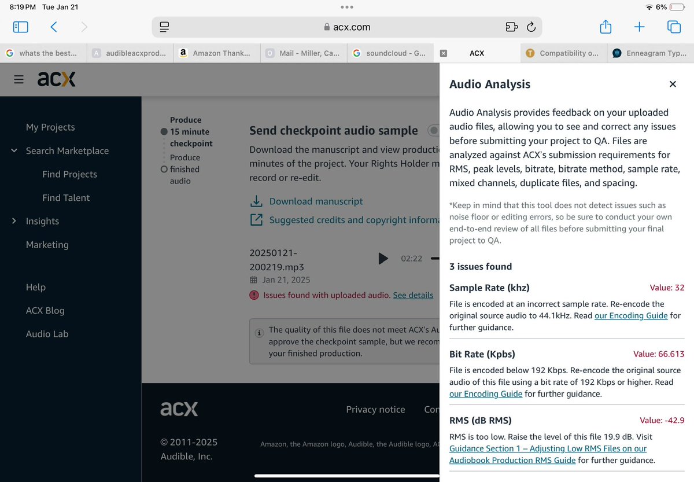Close the active ACX tab
This screenshot has width=694, height=482.
444,53
